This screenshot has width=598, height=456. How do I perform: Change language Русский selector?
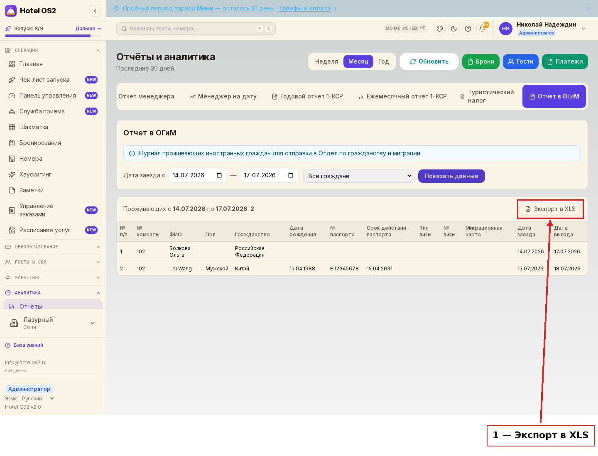point(38,399)
